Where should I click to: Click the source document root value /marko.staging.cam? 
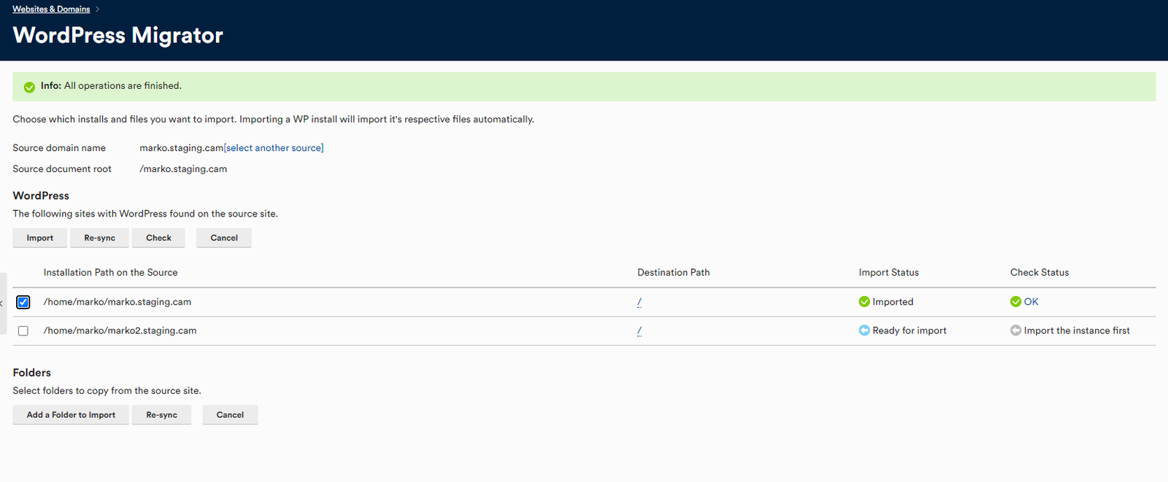[183, 169]
